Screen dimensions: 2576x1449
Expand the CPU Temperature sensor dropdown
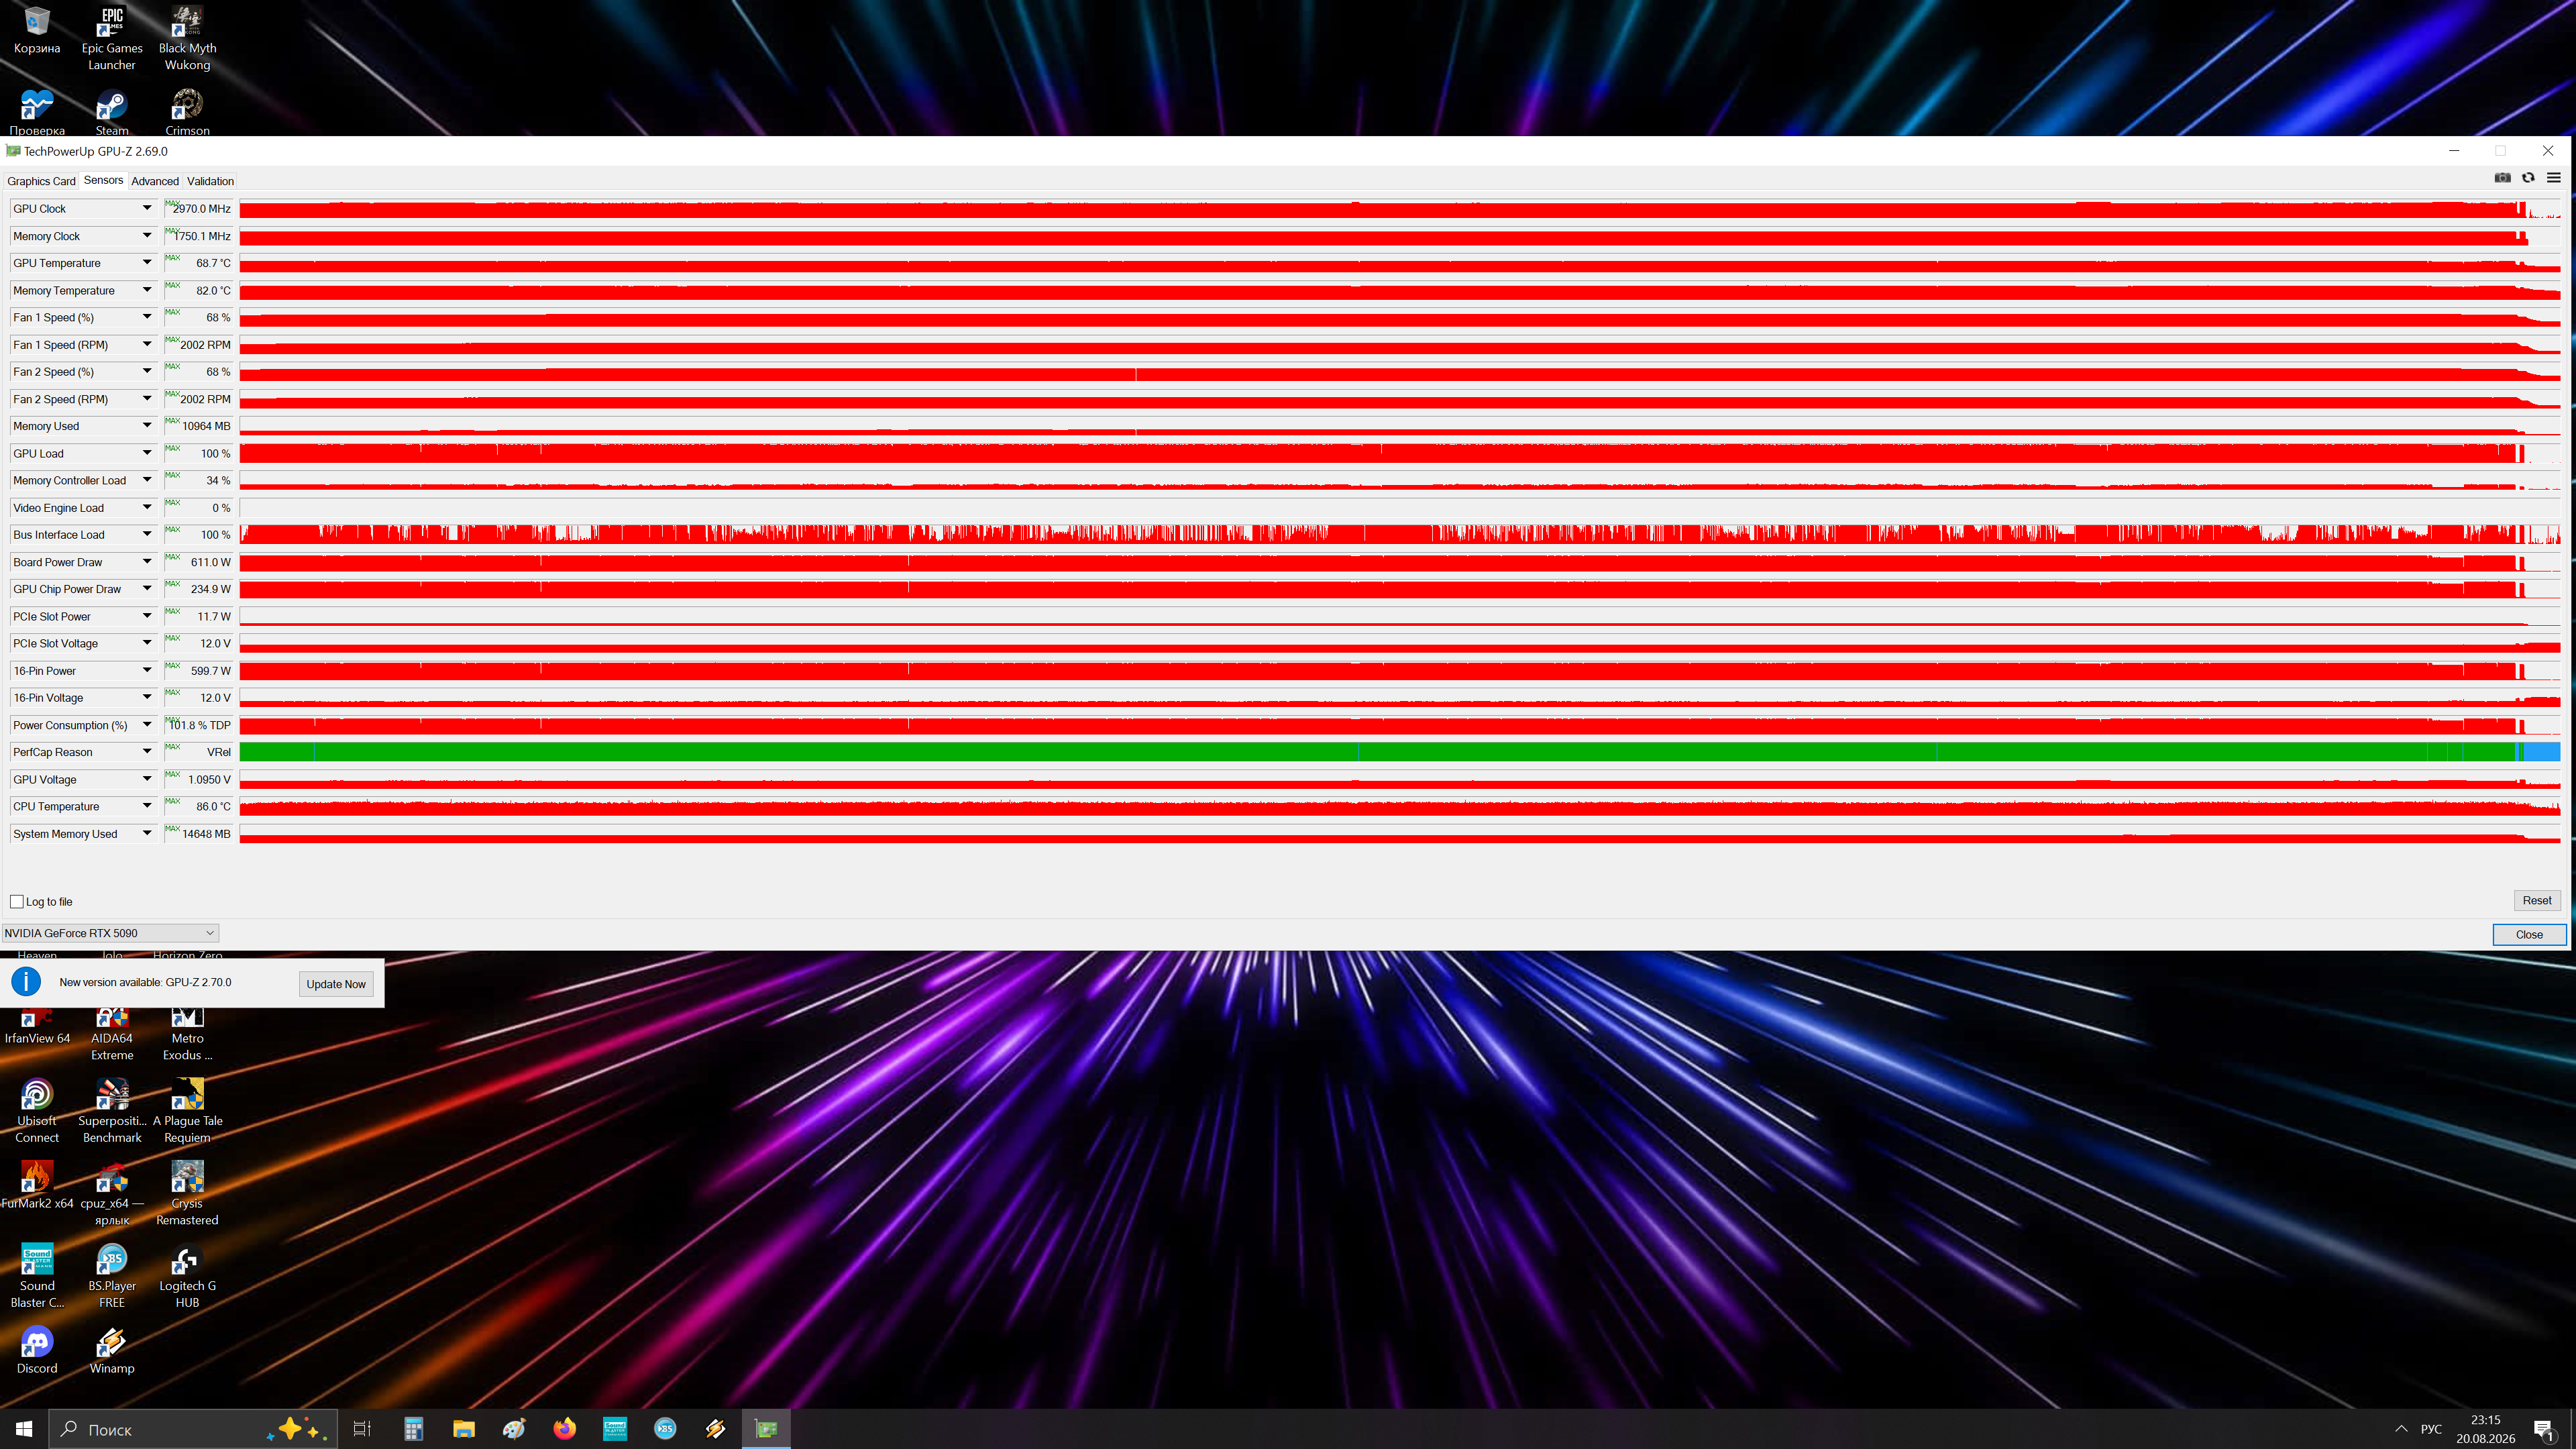click(147, 806)
